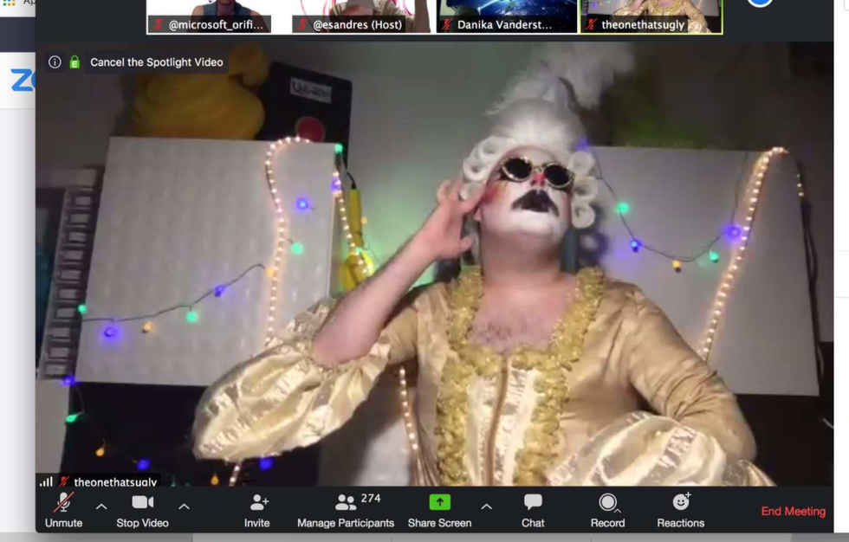Viewport: 849px width, 542px height.
Task: Click Cancel the Spotlight Video
Action: coord(157,62)
